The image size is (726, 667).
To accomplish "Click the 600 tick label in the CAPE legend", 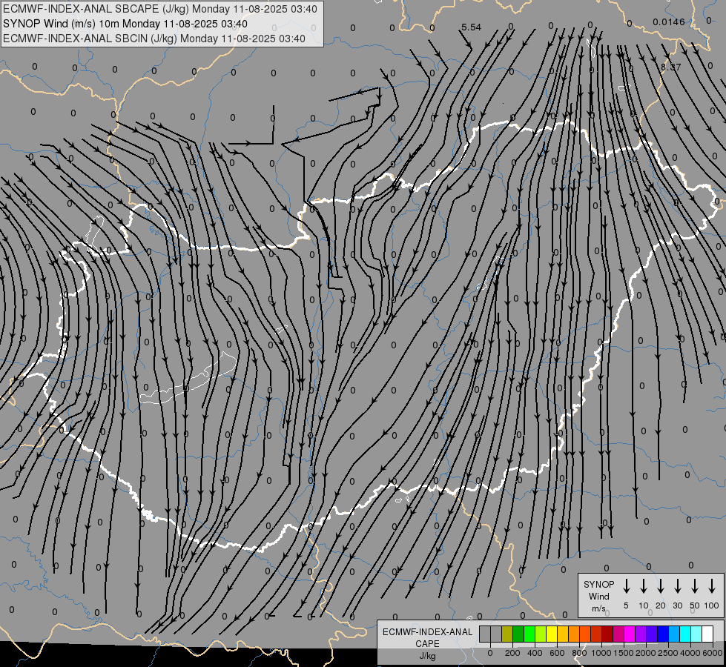I will [x=557, y=653].
